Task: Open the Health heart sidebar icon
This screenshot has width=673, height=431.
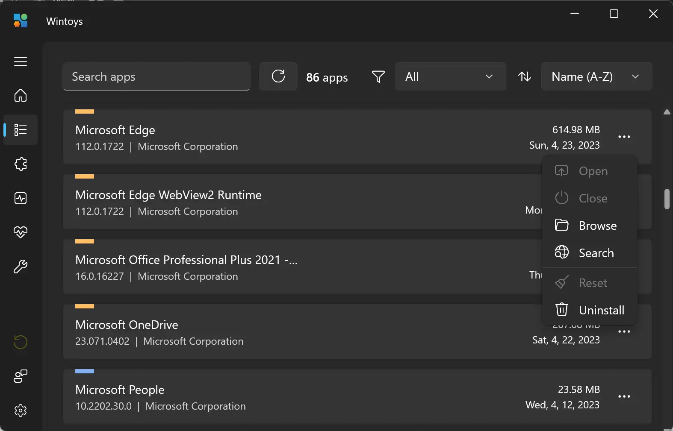Action: tap(20, 232)
